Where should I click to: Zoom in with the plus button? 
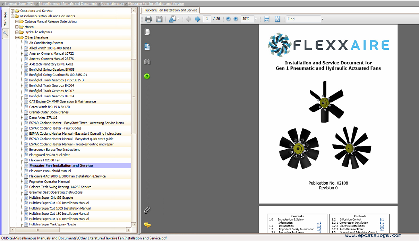coord(236,19)
